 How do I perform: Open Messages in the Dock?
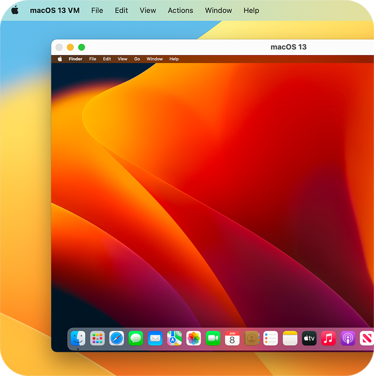[x=136, y=339]
